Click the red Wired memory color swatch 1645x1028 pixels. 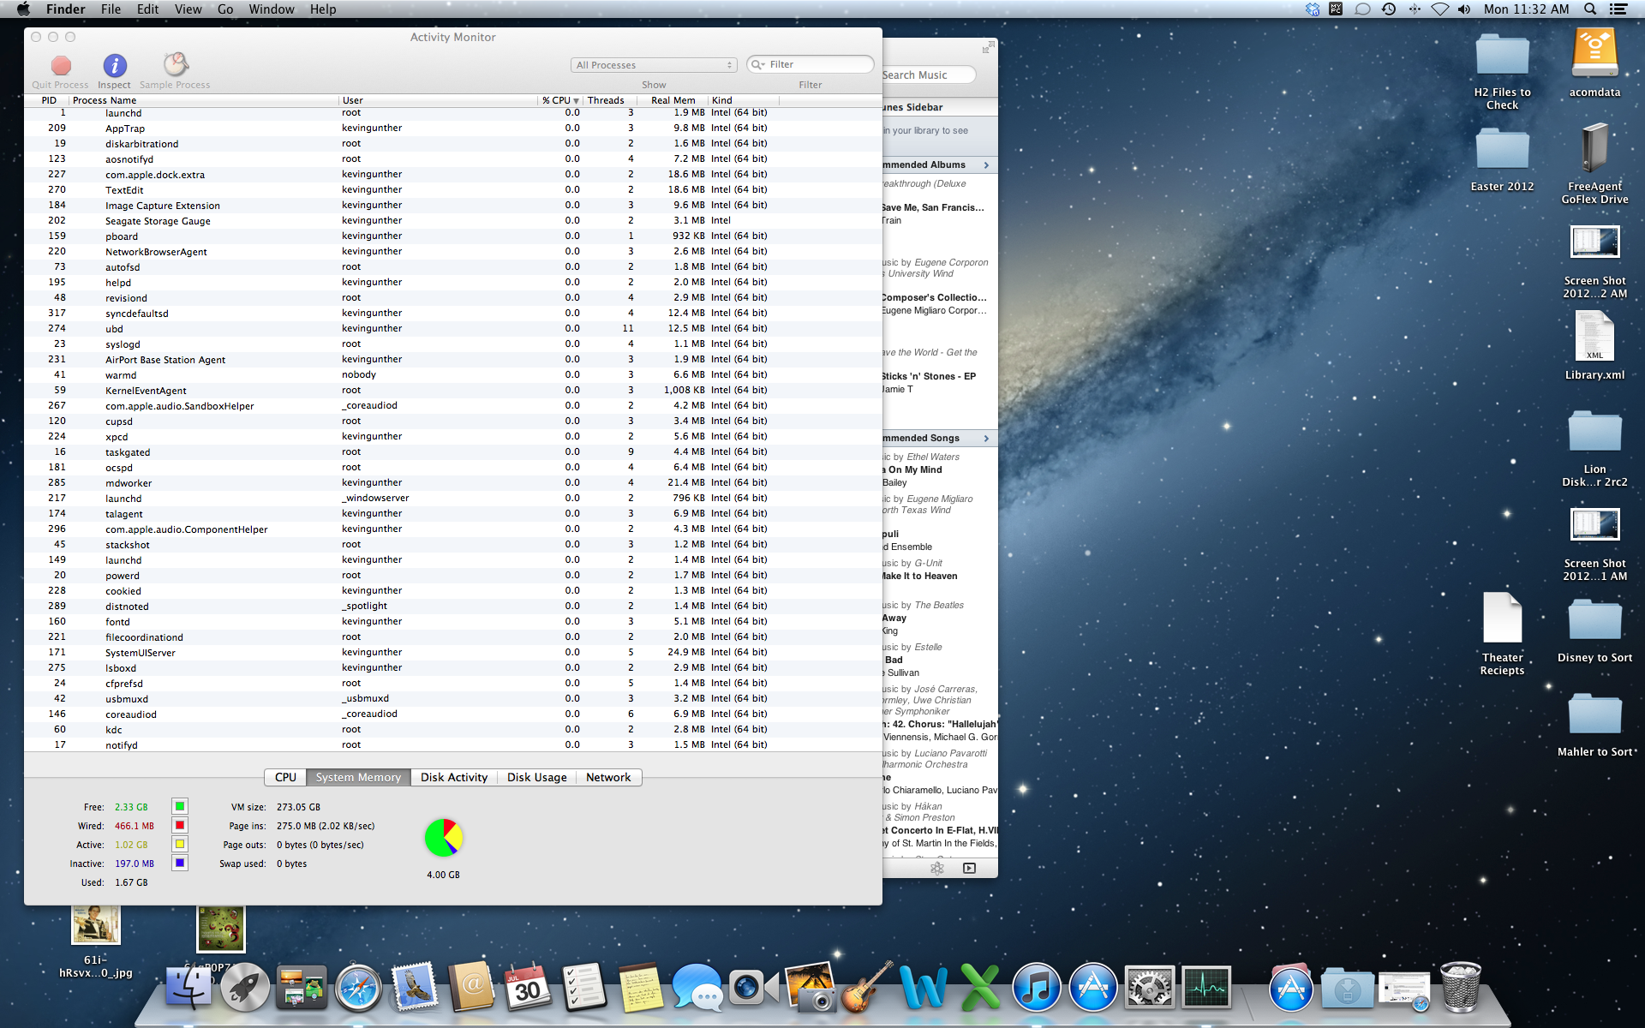click(179, 825)
